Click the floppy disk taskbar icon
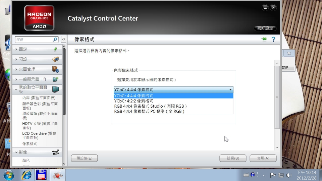This screenshot has height=181, width=322. tap(41, 175)
